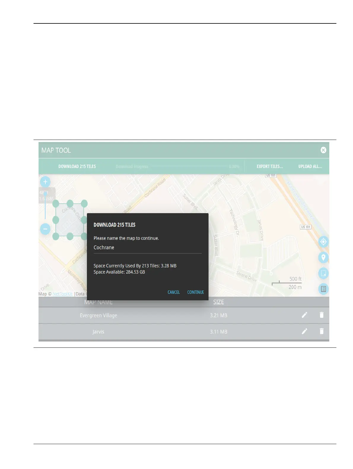Image resolution: width=353 pixels, height=469 pixels.
Task: Click the SIZE column header
Action: tap(219, 302)
